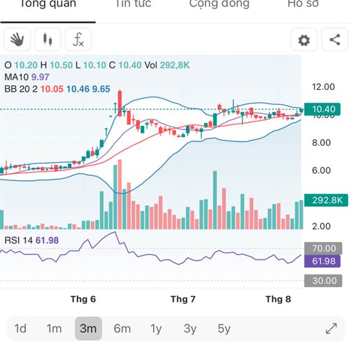
Task: Click the tall red candle at the June peak
Action: [x=120, y=103]
